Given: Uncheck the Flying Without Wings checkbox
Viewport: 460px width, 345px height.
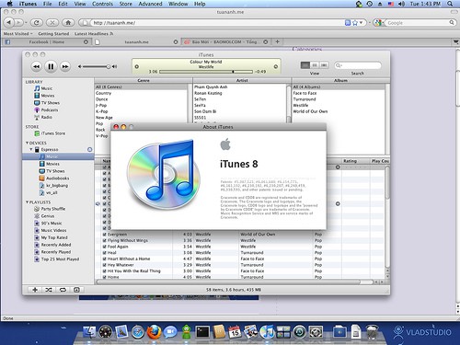Looking at the screenshot, I should pos(105,240).
